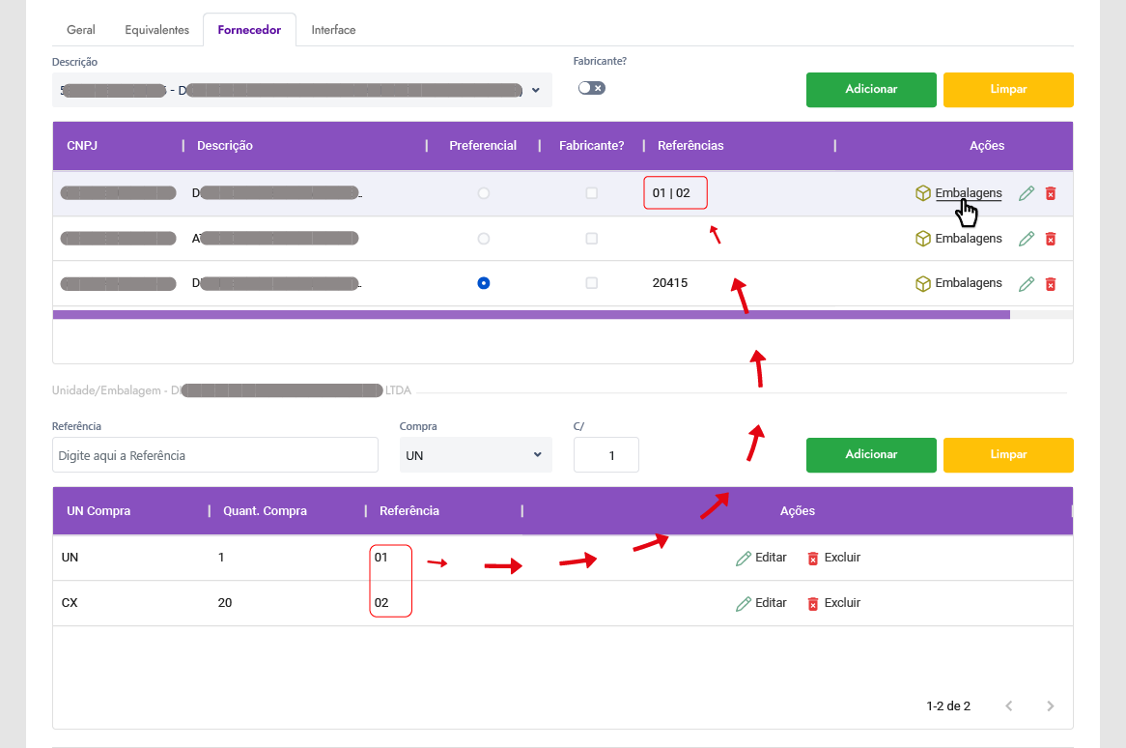
Task: Click pencil edit icon in second supplier row
Action: pyautogui.click(x=1027, y=239)
